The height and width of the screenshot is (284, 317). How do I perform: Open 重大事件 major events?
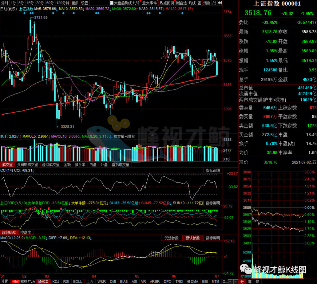click(149, 3)
